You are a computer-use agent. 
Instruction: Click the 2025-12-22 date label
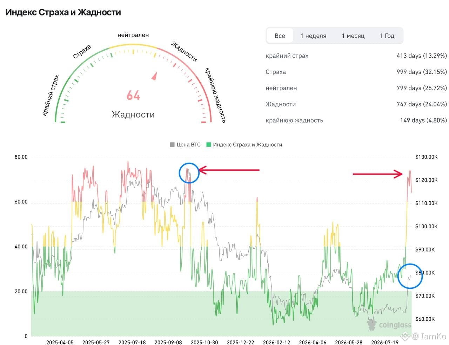point(241,343)
